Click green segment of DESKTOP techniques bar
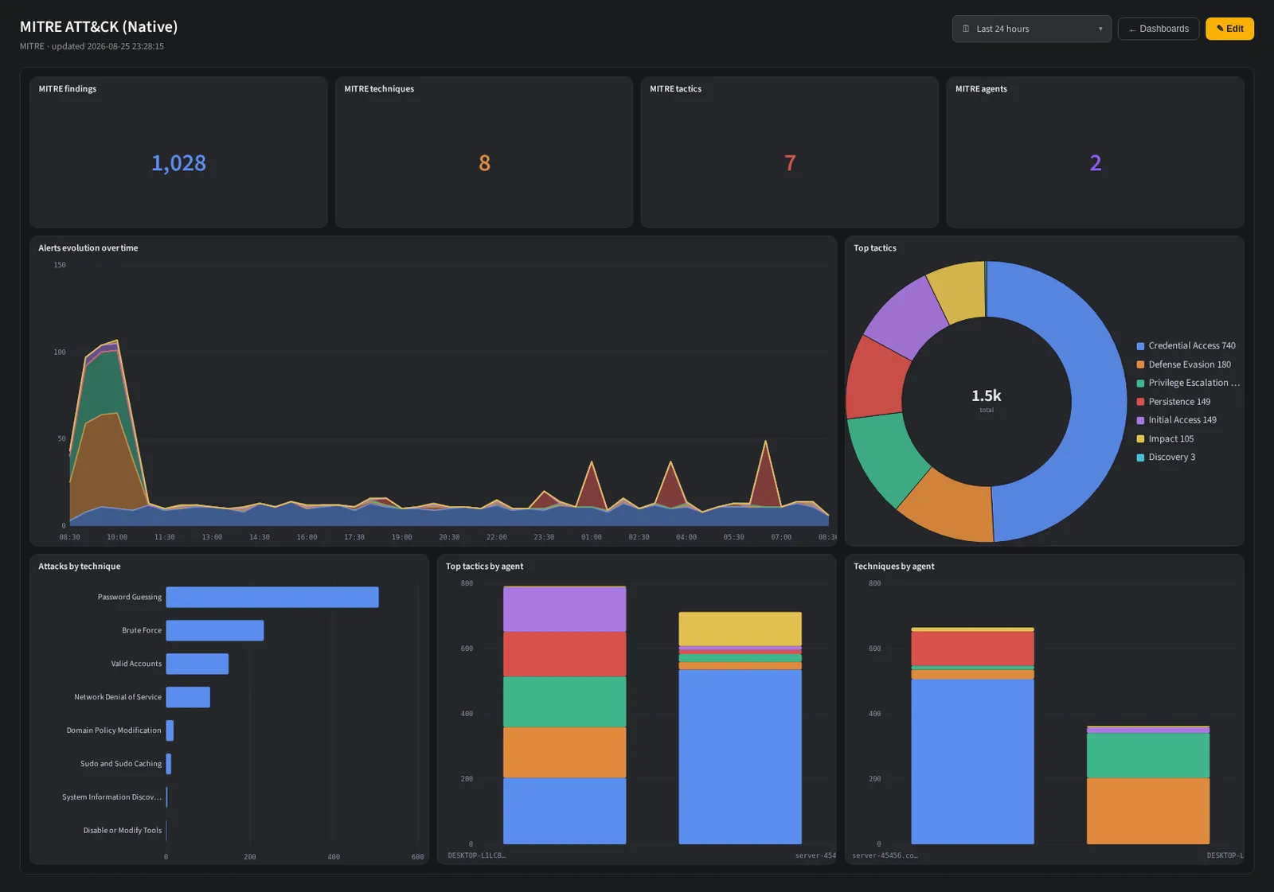1274x892 pixels. [1148, 755]
